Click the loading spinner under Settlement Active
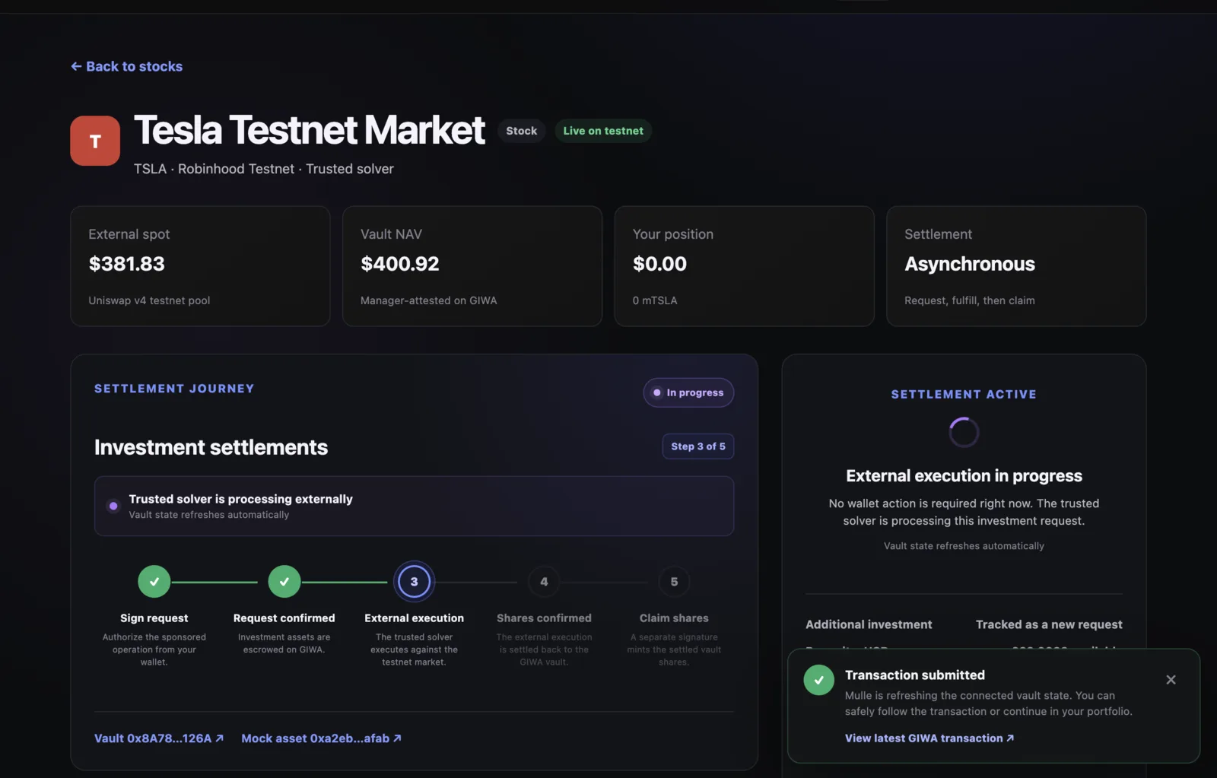Screen dimensions: 1217x778 click(x=964, y=432)
